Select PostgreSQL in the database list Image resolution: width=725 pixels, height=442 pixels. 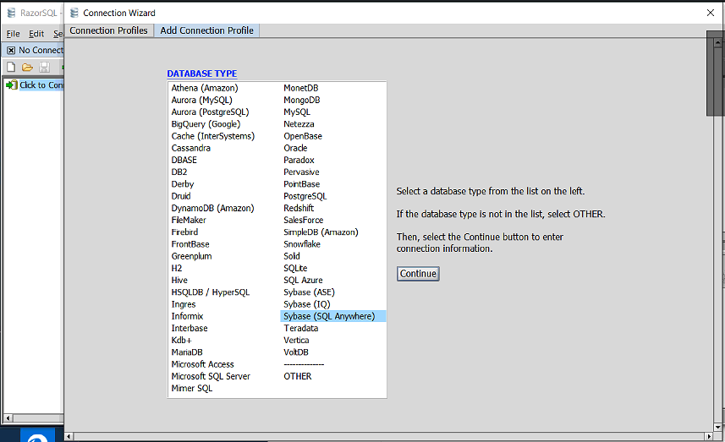(305, 196)
